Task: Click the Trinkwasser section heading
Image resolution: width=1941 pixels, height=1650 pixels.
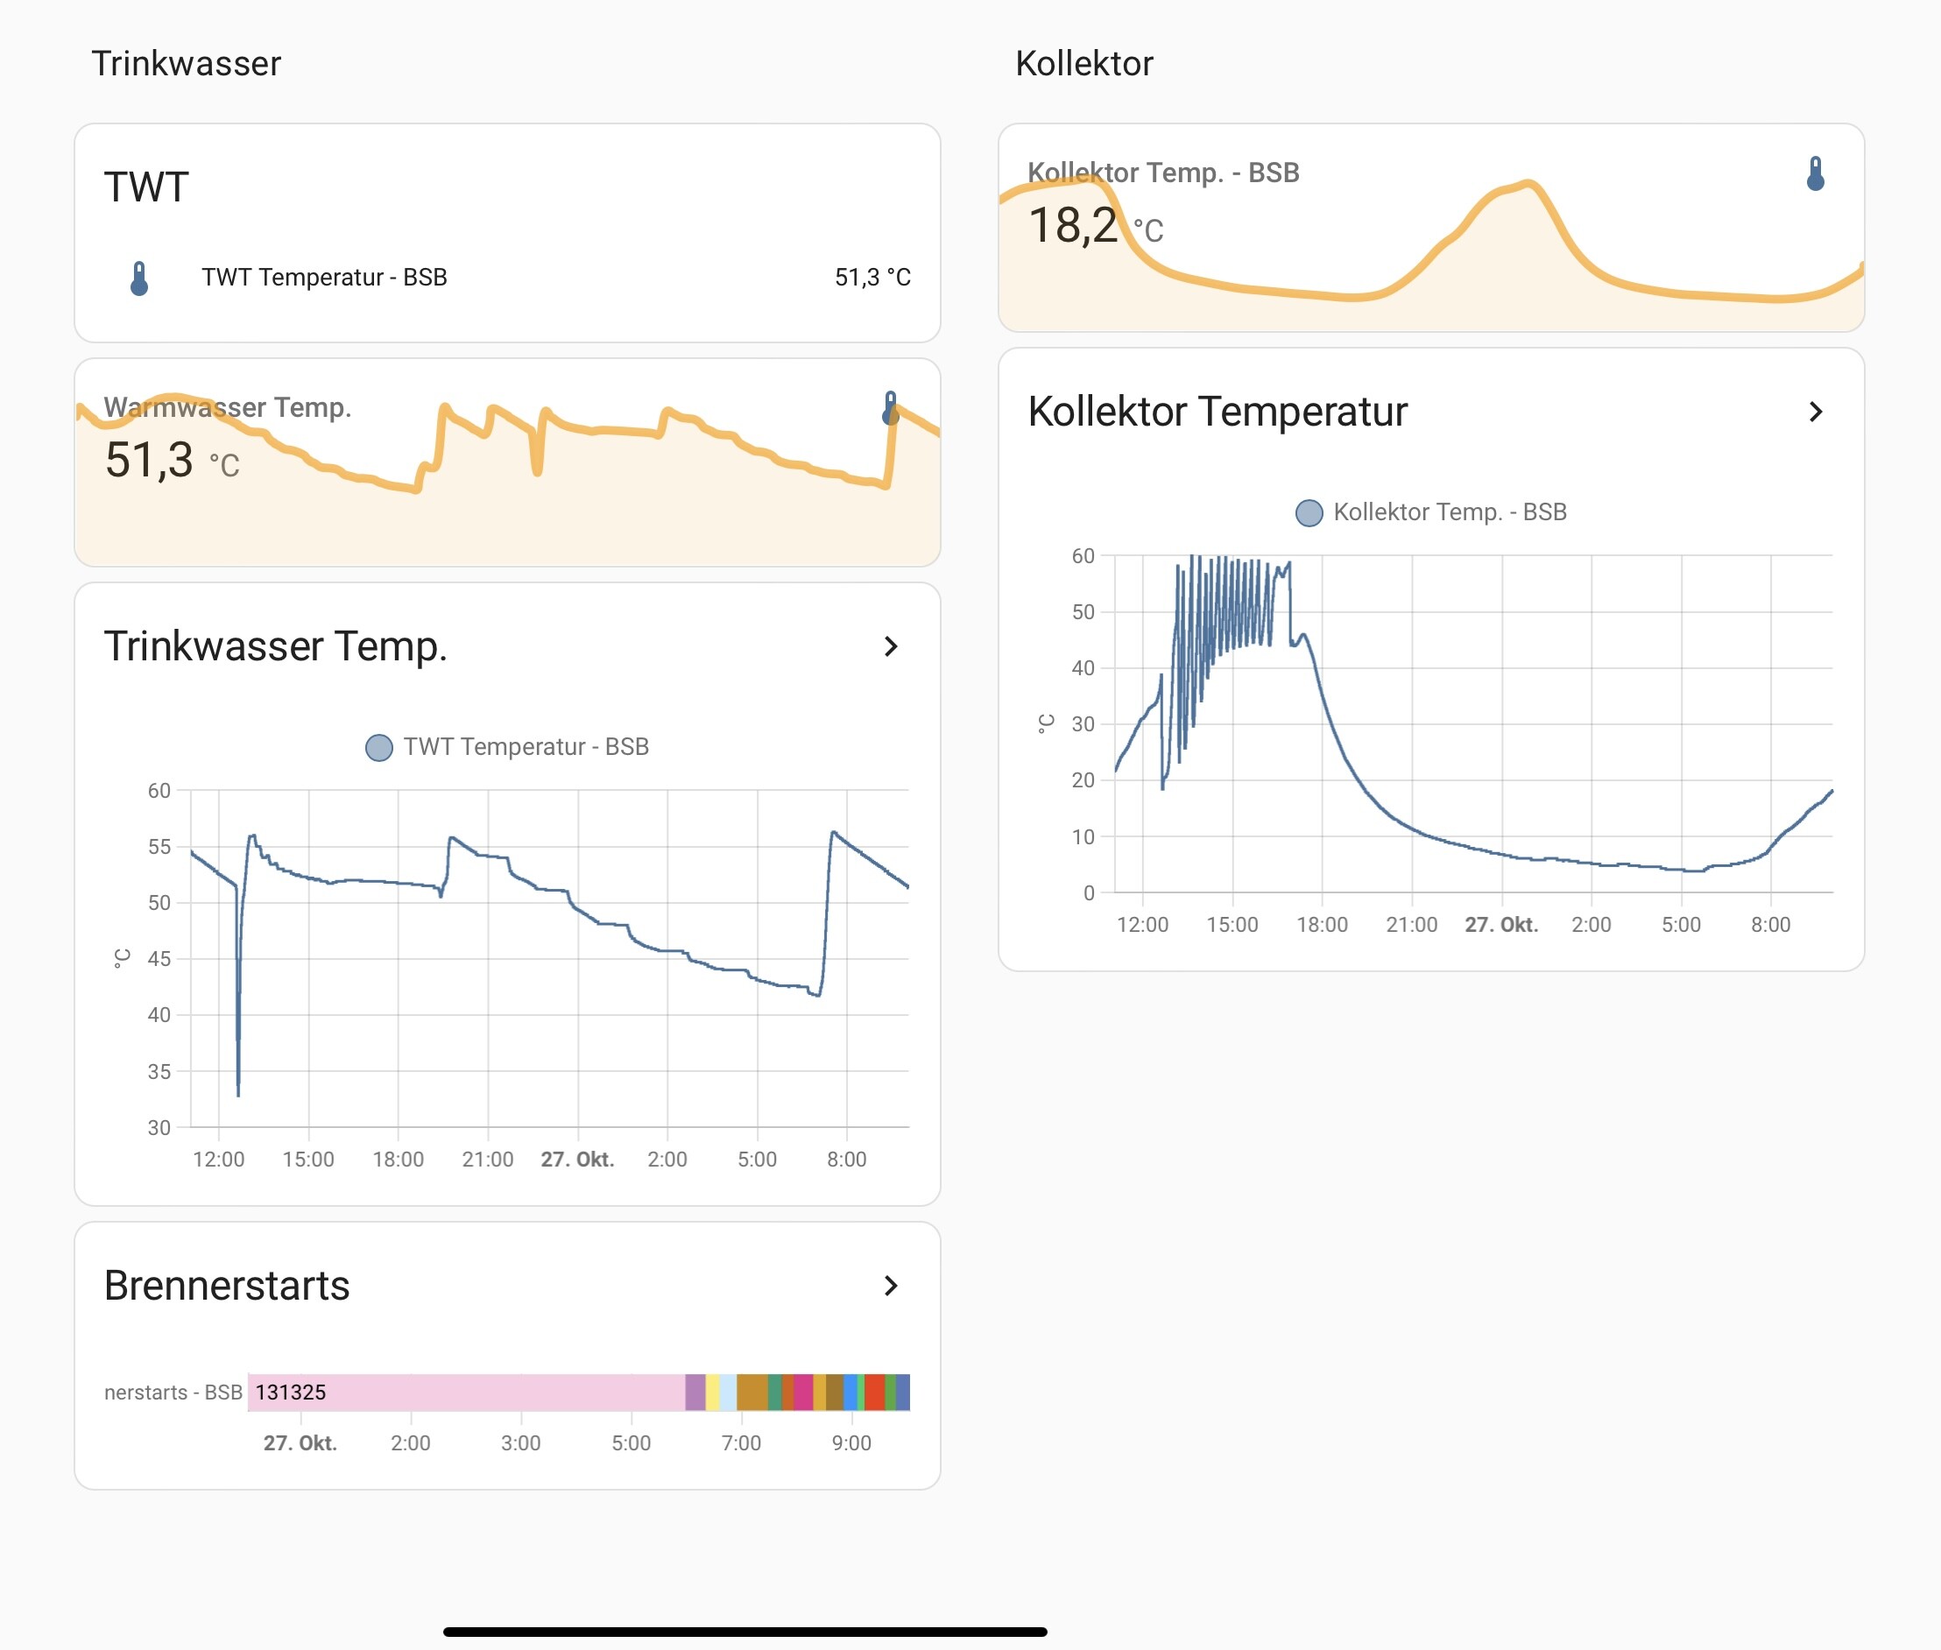Action: point(187,64)
